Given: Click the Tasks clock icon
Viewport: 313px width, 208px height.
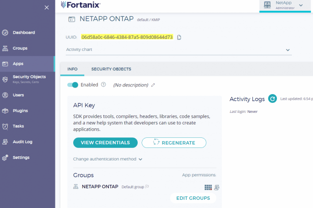Looking at the screenshot, I should coord(5,126).
